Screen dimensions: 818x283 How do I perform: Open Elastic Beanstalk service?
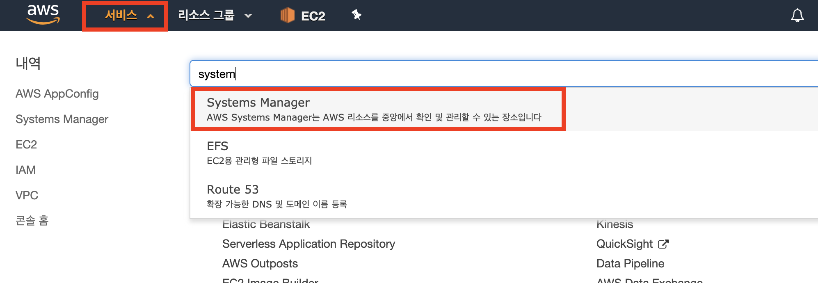[266, 224]
